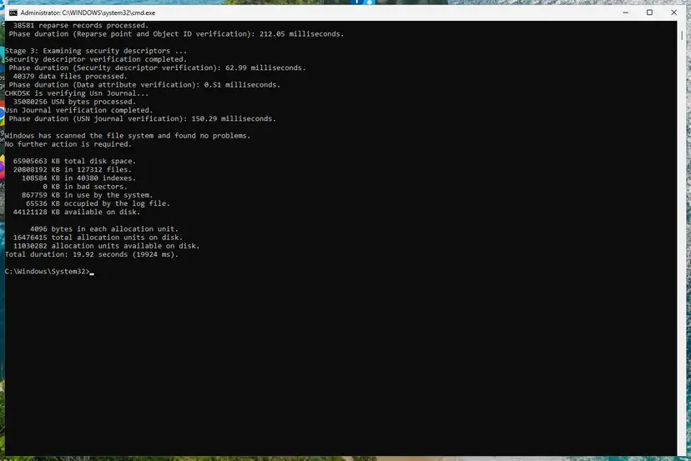Click the cmd.exe icon in title bar
Screen dimensions: 691x461
pos(13,13)
